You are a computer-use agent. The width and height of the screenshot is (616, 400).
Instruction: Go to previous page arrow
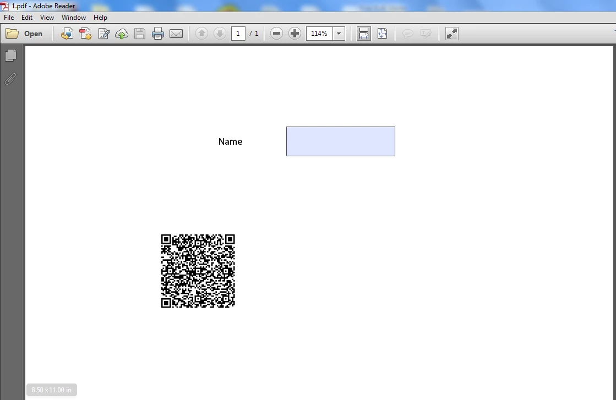(x=201, y=34)
